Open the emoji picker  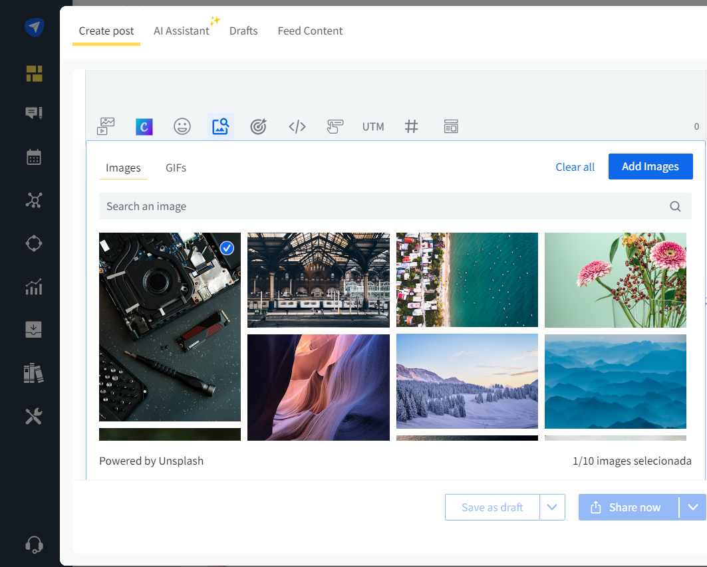tap(182, 126)
